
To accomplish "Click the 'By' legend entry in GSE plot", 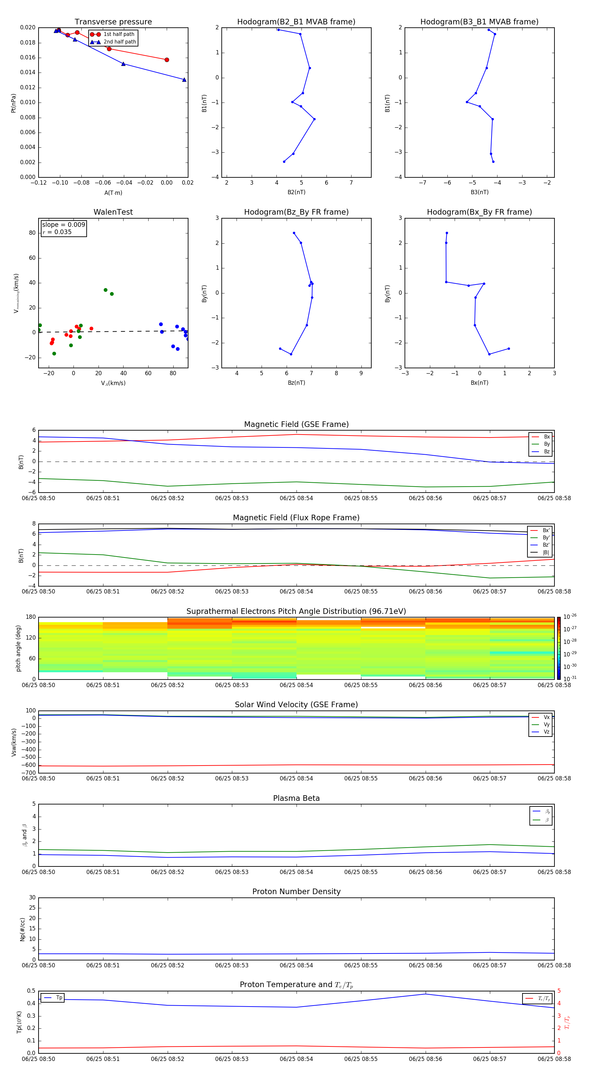I will point(541,444).
